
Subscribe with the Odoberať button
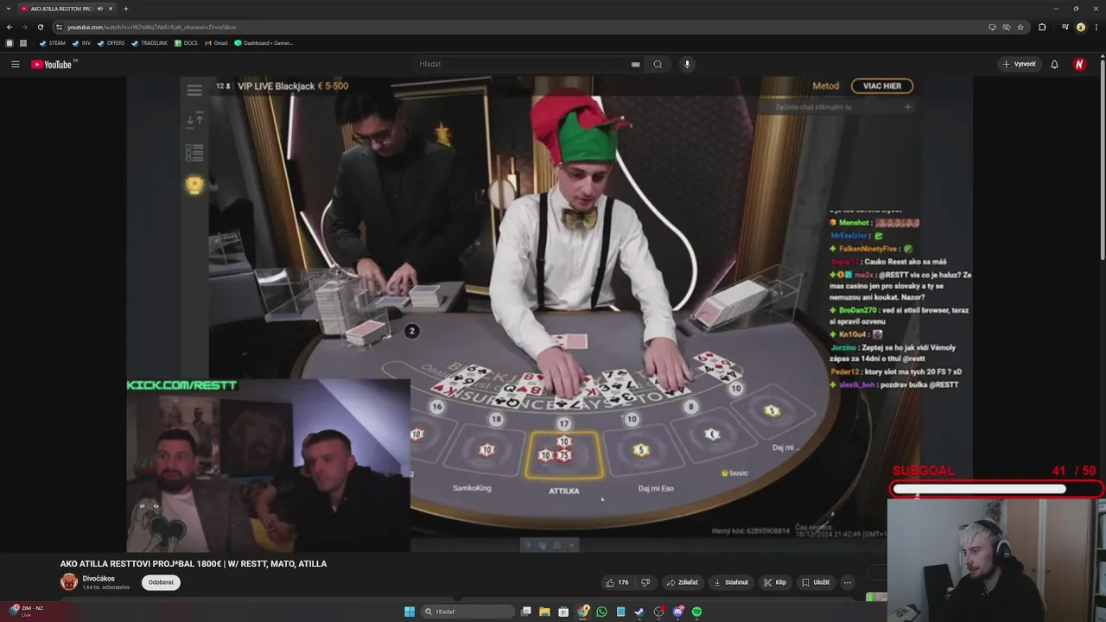point(161,582)
